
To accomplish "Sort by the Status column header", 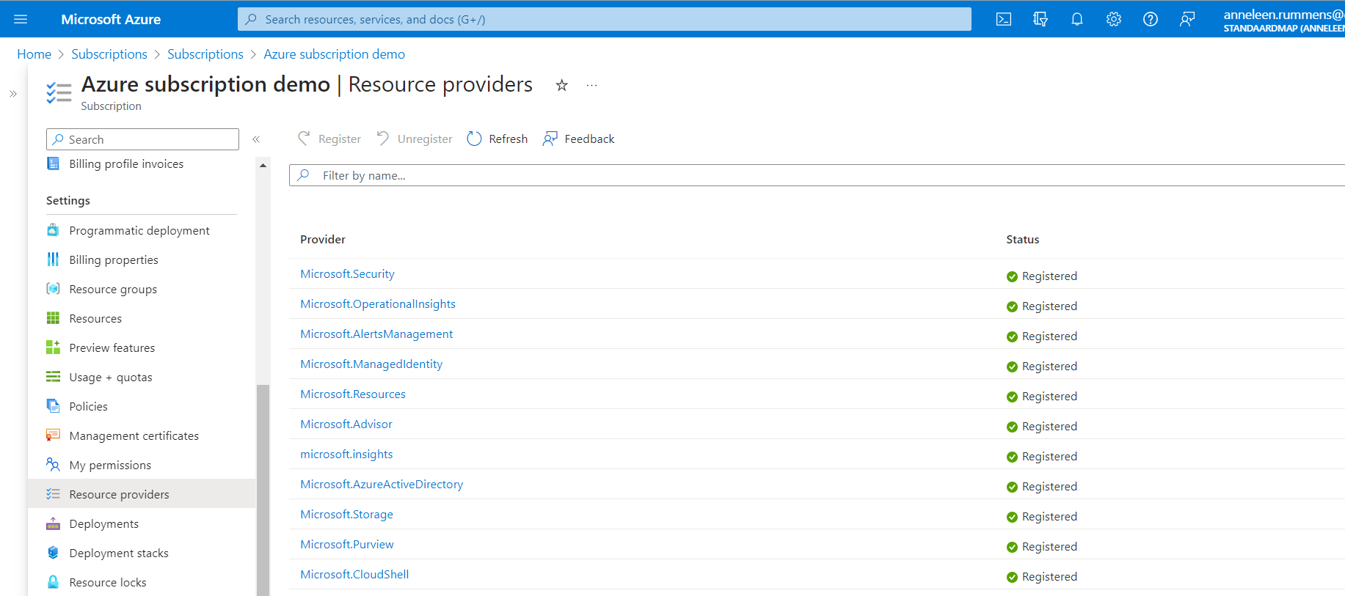I will (1023, 239).
